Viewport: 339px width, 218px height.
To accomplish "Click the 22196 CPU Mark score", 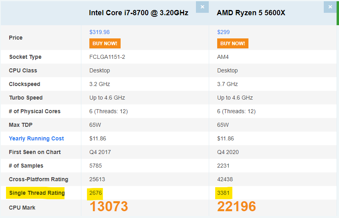I will coord(236,206).
